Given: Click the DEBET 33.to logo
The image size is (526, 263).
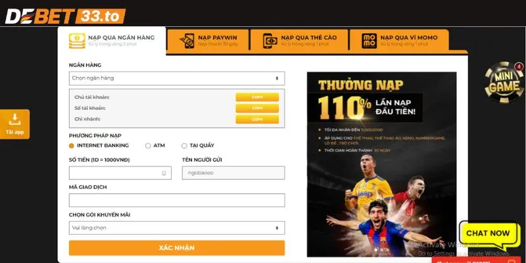Looking at the screenshot, I should coord(65,16).
